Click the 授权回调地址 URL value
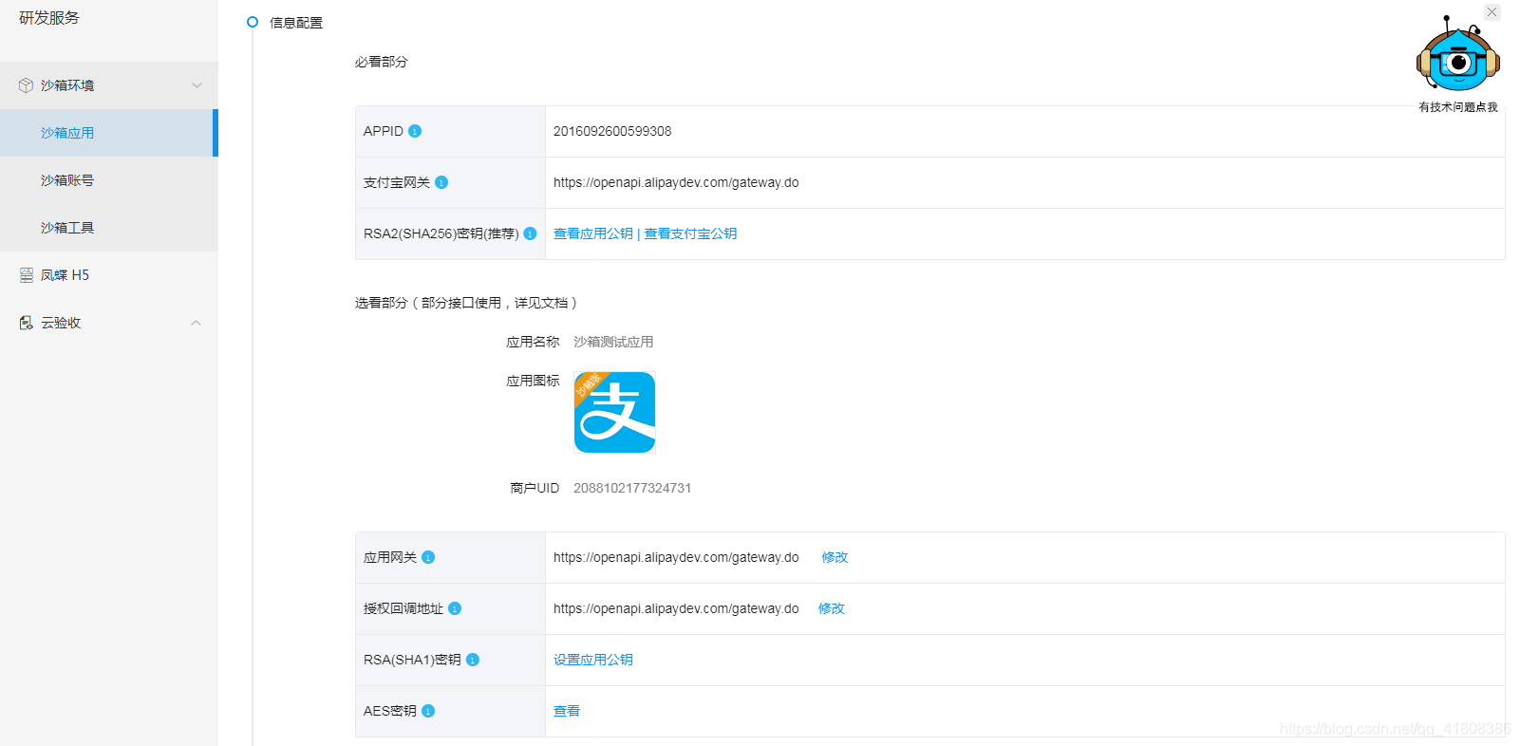Viewport: 1520px width, 746px height. 676,608
